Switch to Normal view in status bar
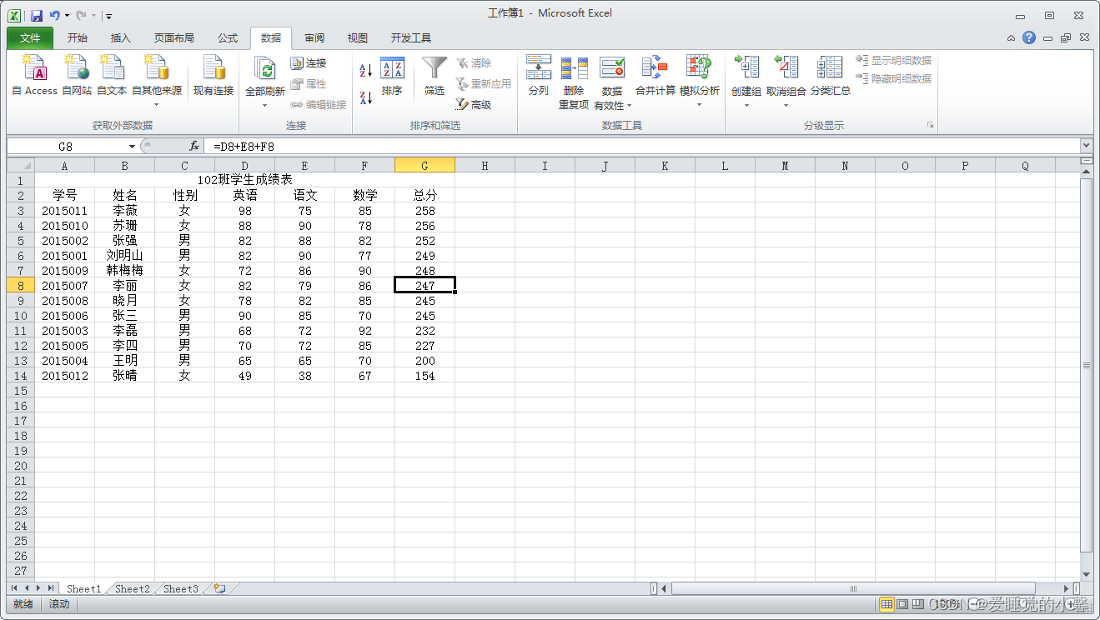This screenshot has height=620, width=1100. coord(887,603)
